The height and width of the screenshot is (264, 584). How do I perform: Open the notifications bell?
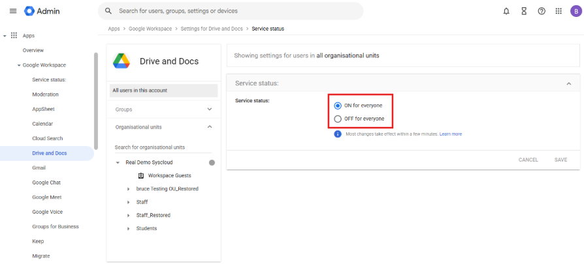click(x=506, y=11)
